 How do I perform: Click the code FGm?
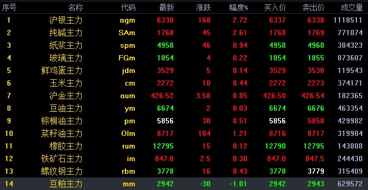127,58
